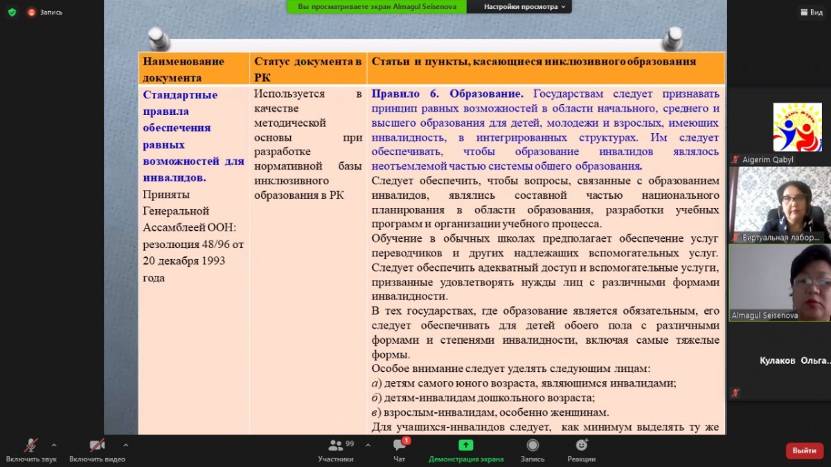This screenshot has height=467, width=831.
Task: Open the Участники participants panel
Action: [x=336, y=450]
